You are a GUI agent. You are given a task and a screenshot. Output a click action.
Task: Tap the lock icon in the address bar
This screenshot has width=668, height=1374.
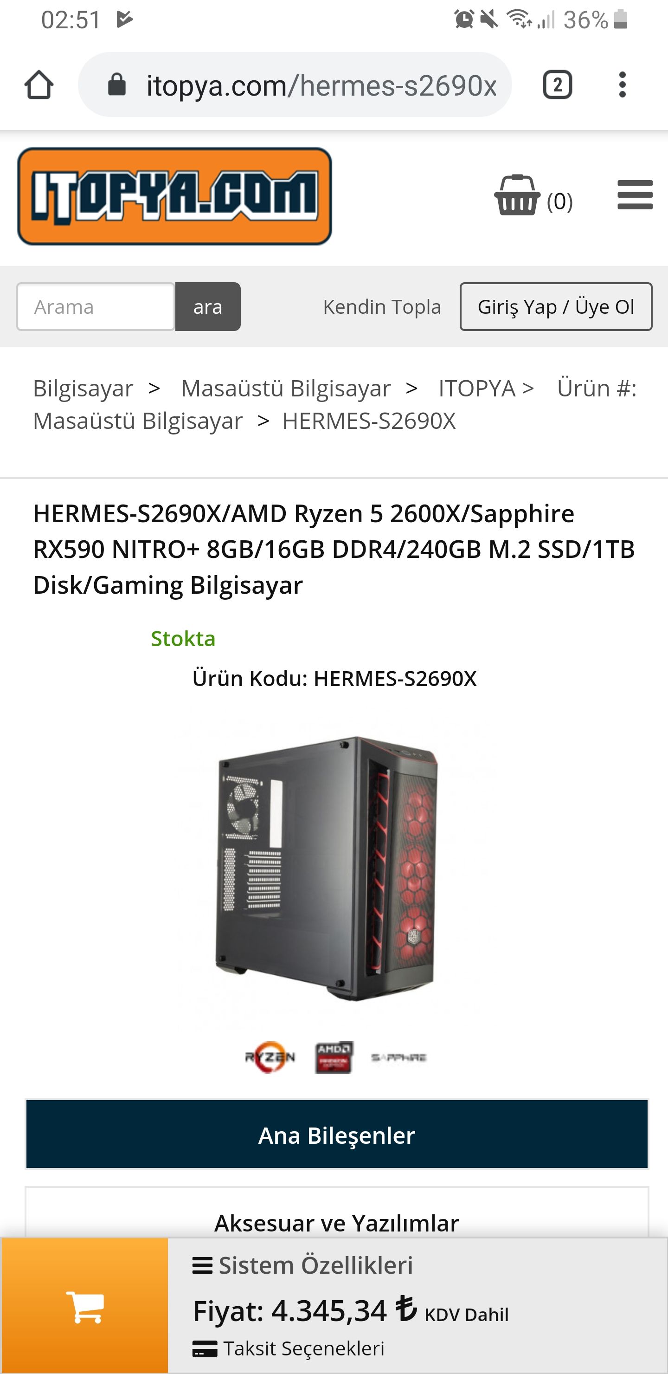point(117,84)
